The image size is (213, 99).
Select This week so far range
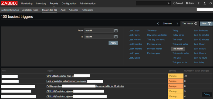pyautogui.click(x=180, y=44)
